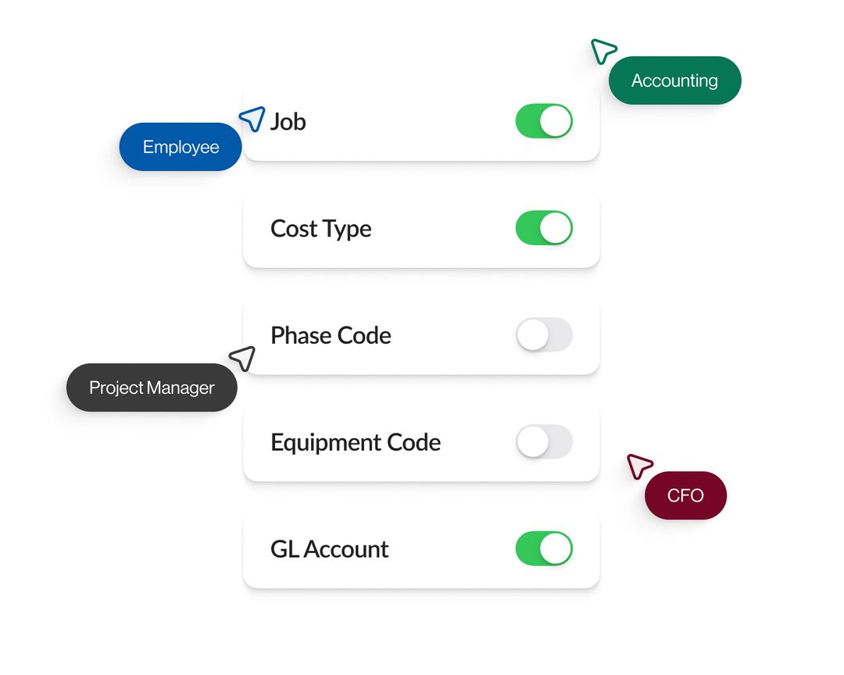The image size is (844, 675).
Task: Click the Job row card
Action: click(x=421, y=121)
